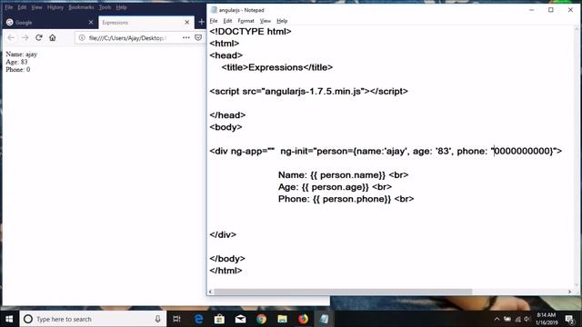582x327 pixels.
Task: Click 'Name: ajay' output in browser
Action: pyautogui.click(x=22, y=54)
